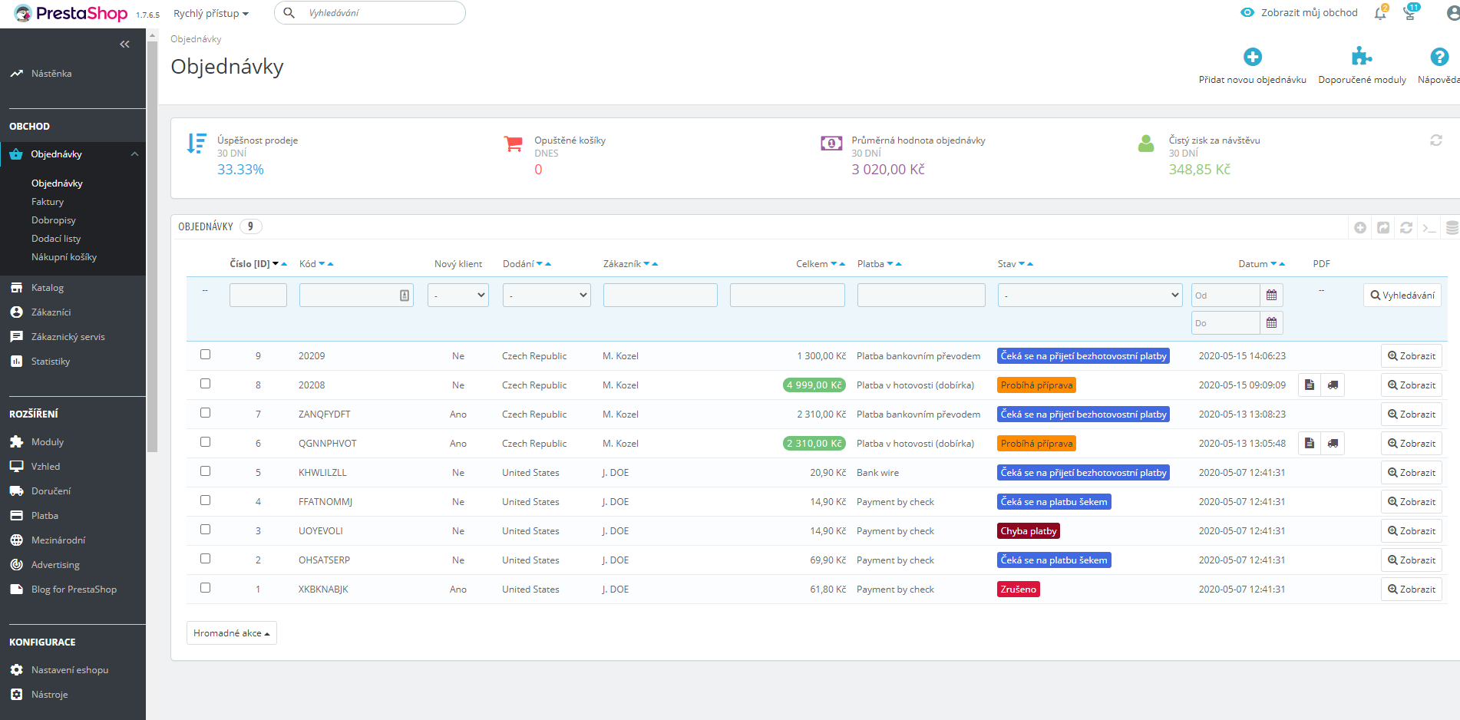Tick checkbox for order ZANQFYDFT

pyautogui.click(x=205, y=413)
